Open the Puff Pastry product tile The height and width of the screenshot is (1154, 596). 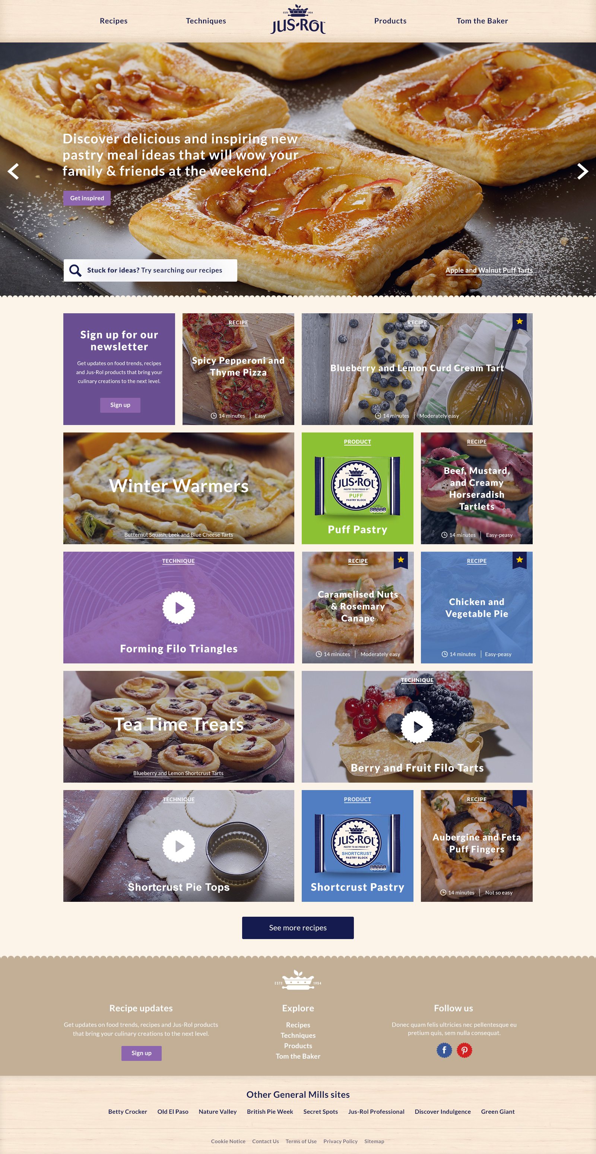click(x=357, y=488)
